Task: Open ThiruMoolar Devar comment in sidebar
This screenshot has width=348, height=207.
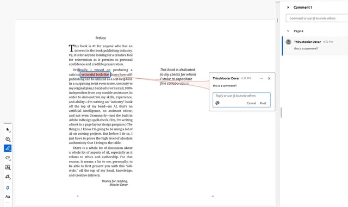Action: click(315, 46)
